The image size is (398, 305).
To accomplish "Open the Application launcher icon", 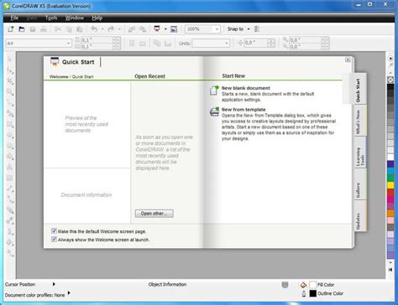I will (x=157, y=29).
